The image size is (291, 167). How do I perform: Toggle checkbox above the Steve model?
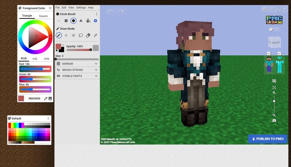[269, 54]
